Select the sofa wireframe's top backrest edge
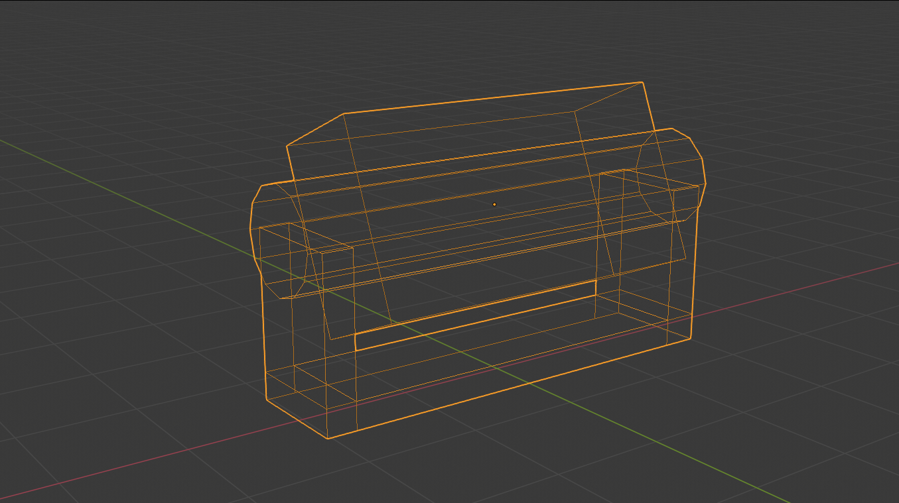The height and width of the screenshot is (503, 899). tap(492, 98)
